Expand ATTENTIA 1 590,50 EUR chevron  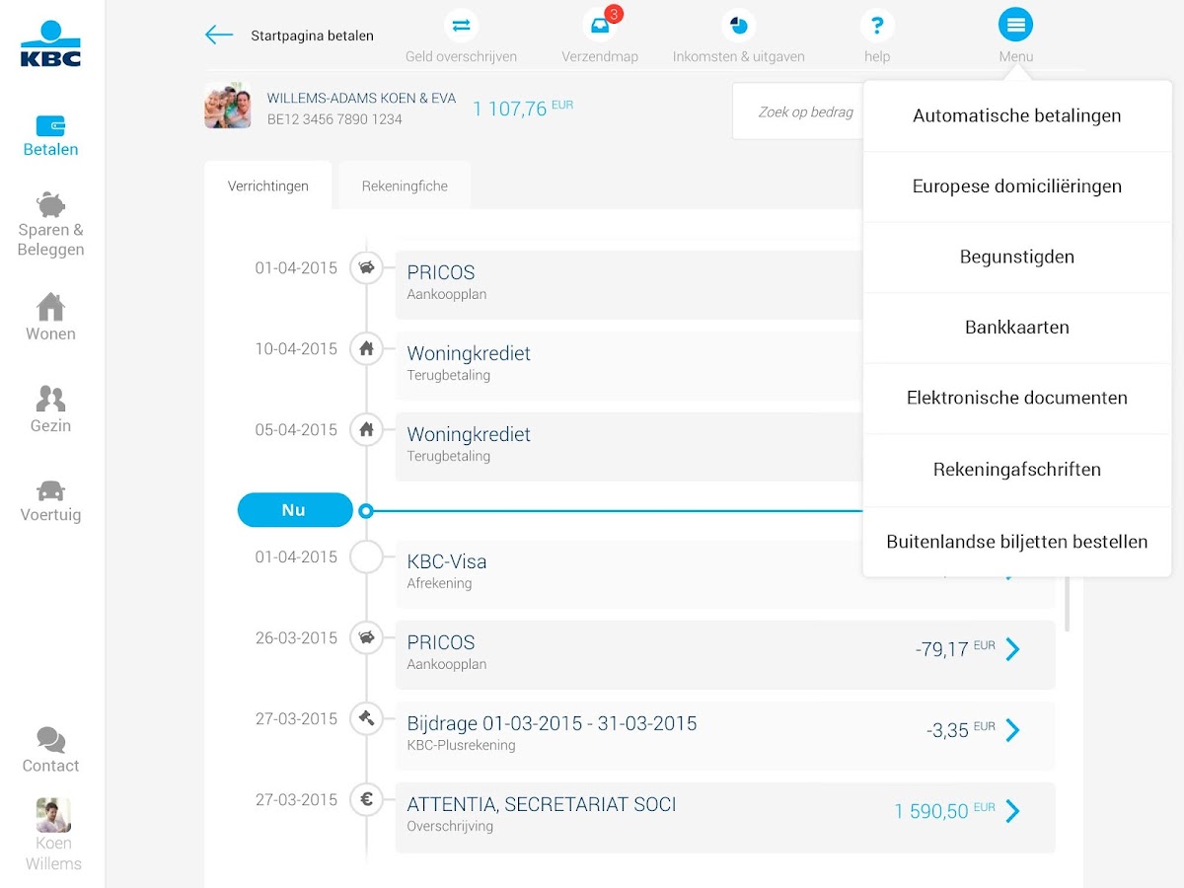(x=1012, y=811)
